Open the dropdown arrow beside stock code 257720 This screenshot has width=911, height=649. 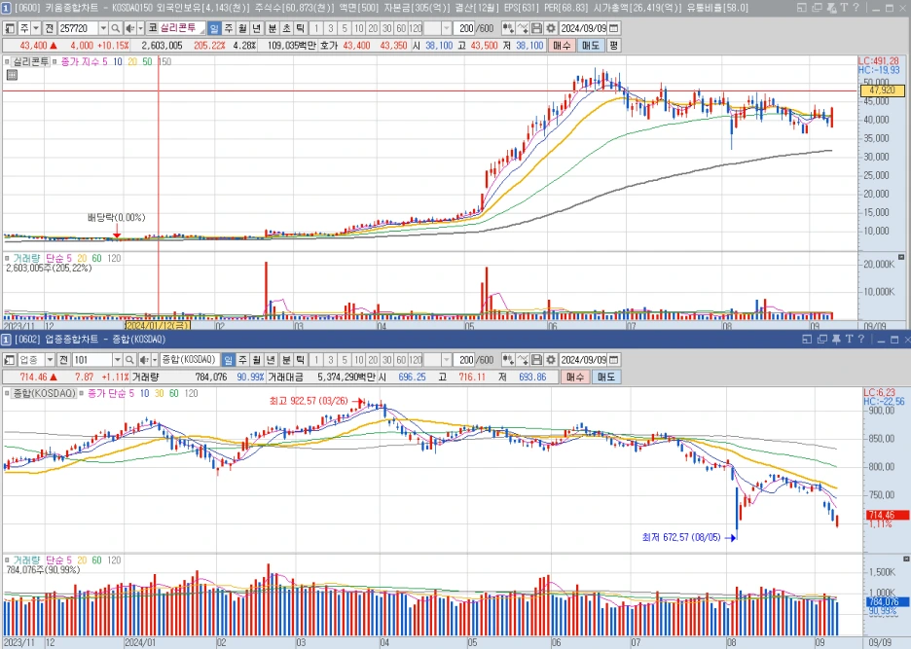(x=103, y=28)
